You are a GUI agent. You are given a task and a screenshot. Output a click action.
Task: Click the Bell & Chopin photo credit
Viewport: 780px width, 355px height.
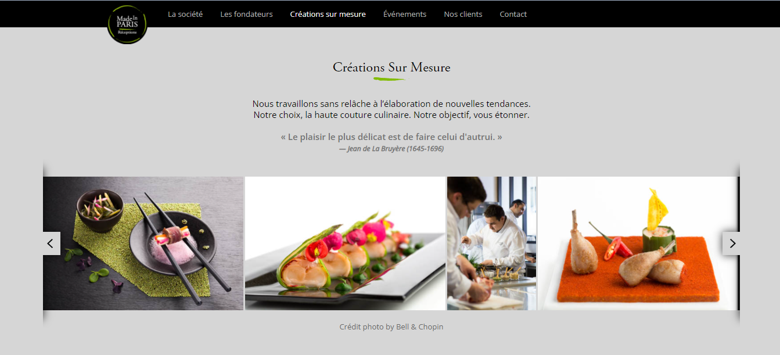[391, 327]
